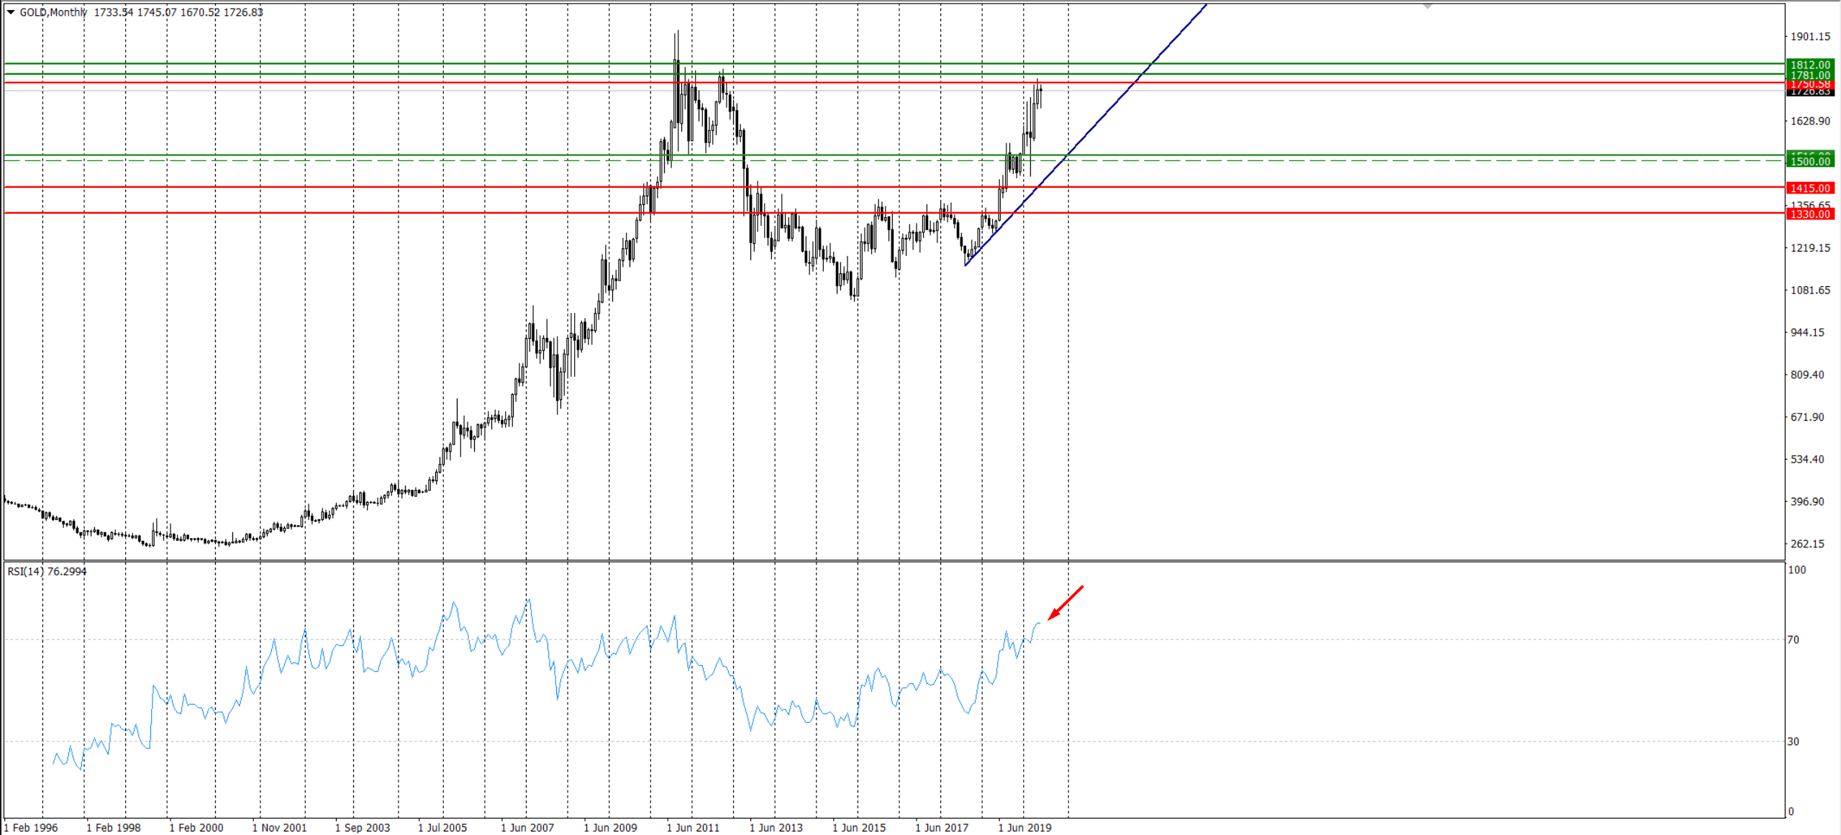Screen dimensions: 1841x835
Task: Click the black 1726.83 current price label
Action: tap(1809, 92)
